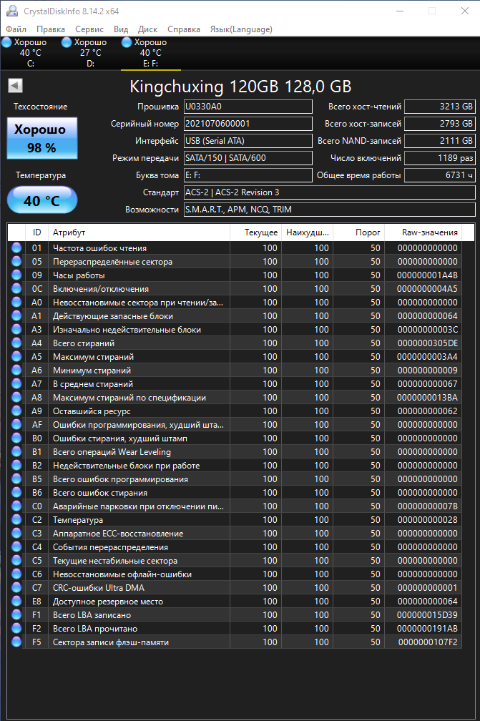Click the CrystalDiskInfo app icon in title bar
480x721 pixels.
click(11, 11)
